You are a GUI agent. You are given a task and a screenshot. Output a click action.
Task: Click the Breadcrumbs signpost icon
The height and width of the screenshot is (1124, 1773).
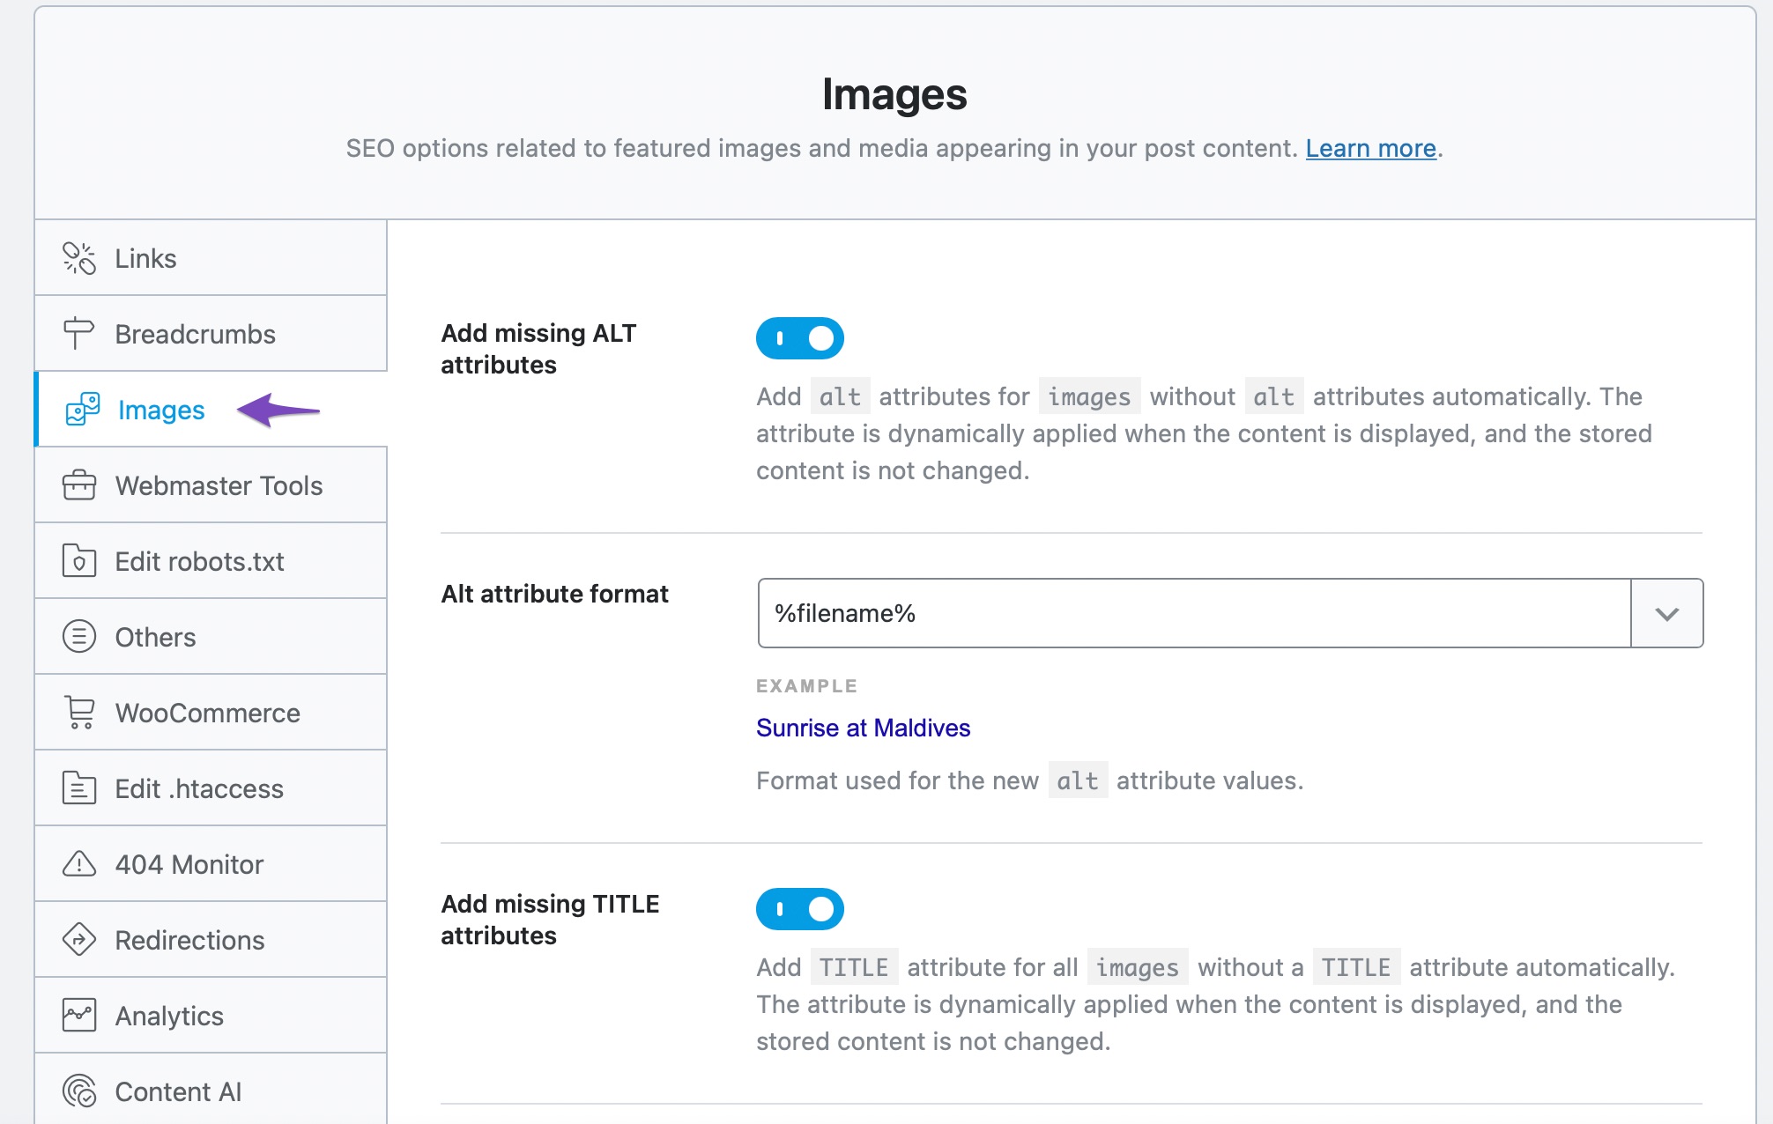(x=78, y=334)
